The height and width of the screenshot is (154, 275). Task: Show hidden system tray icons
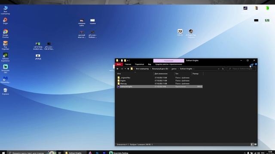click(x=244, y=153)
